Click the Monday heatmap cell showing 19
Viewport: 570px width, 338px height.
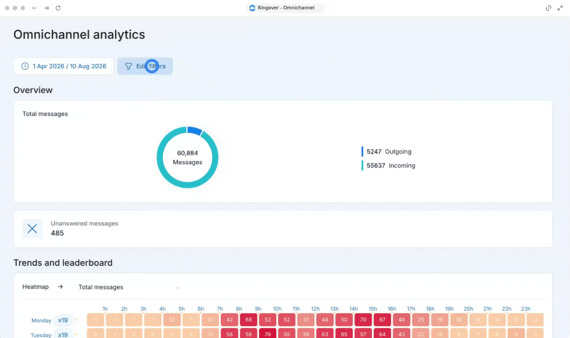[440, 320]
